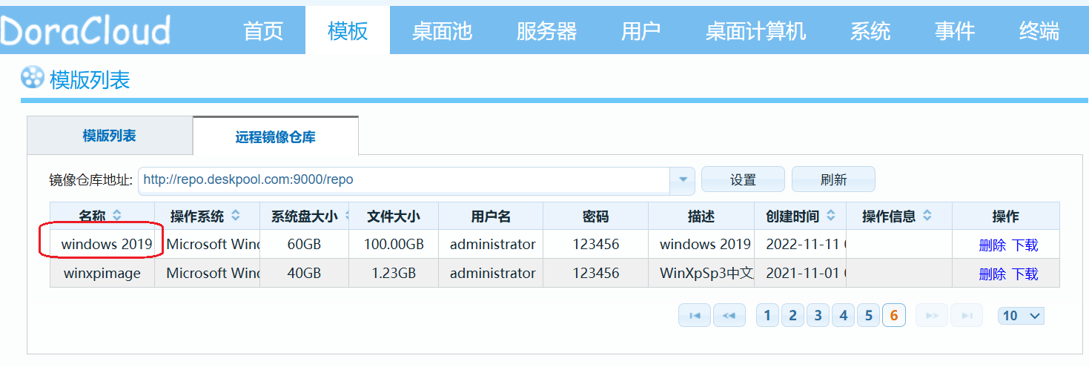Sort by 操作信息 column arrow icon
Image resolution: width=1089 pixels, height=367 pixels.
tap(927, 216)
